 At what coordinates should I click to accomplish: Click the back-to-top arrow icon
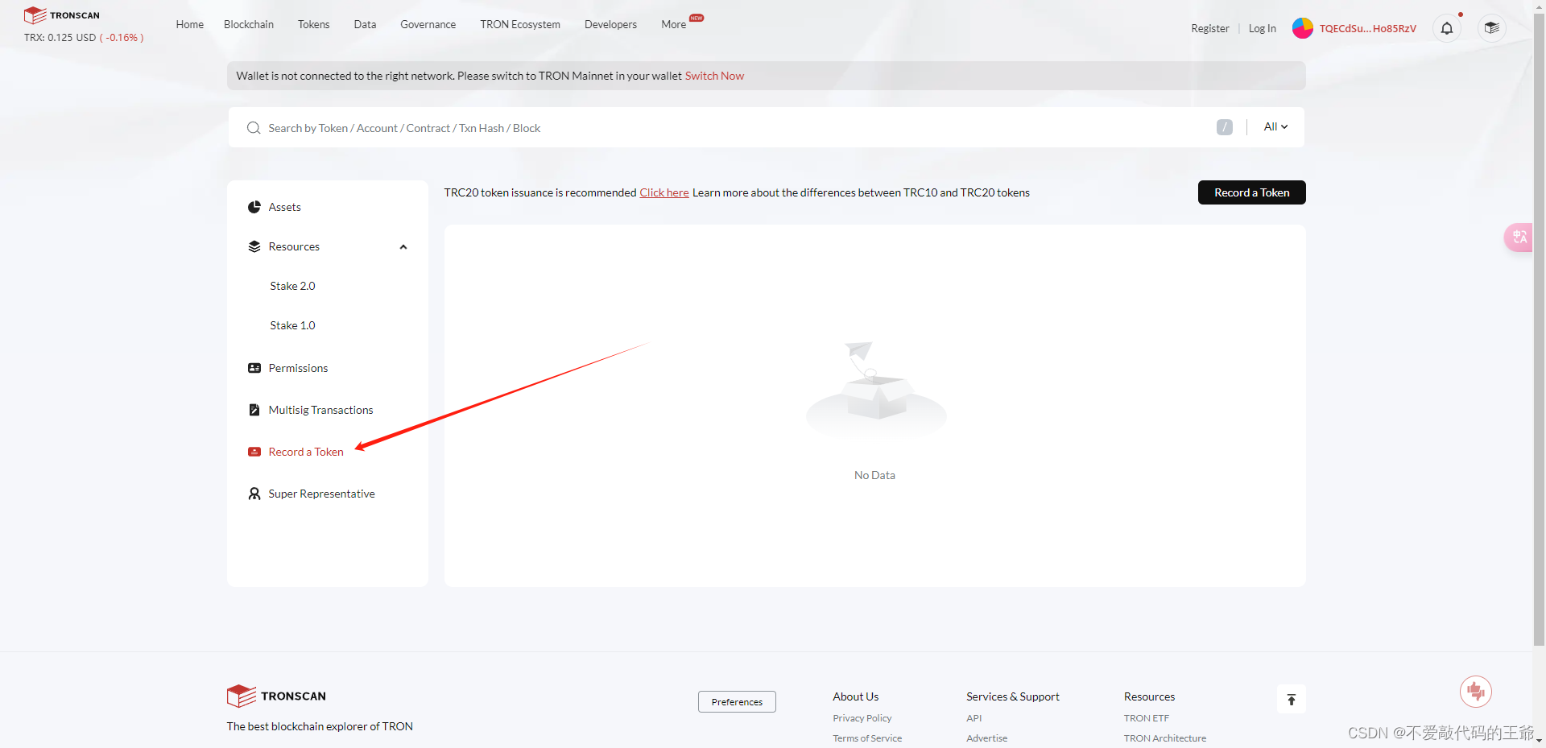tap(1292, 699)
